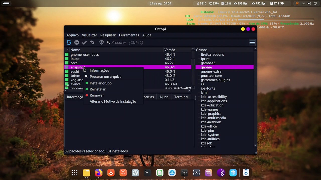This screenshot has width=321, height=180.
Task: Click the alien AUR tool icon
Action: click(x=101, y=42)
